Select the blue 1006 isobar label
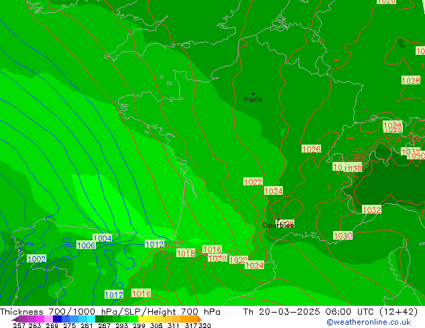Screen dimensions: 425x328 point(86,245)
